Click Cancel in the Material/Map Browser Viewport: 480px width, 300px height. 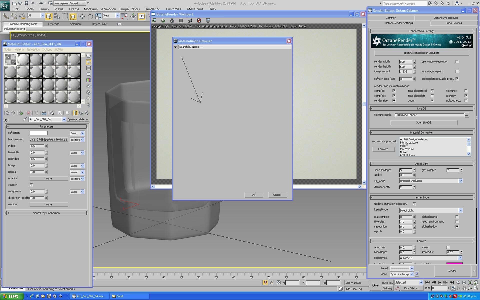click(277, 195)
